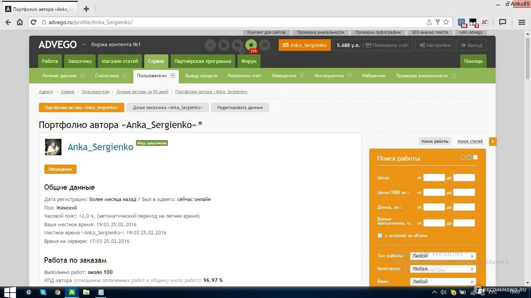Open File Explorer from the taskbar
Viewport: 531px width, 298px height.
tap(86, 292)
